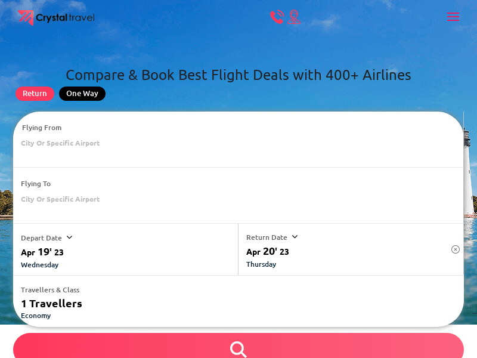This screenshot has height=358, width=477.
Task: Select the One Way trip option
Action: pyautogui.click(x=82, y=94)
